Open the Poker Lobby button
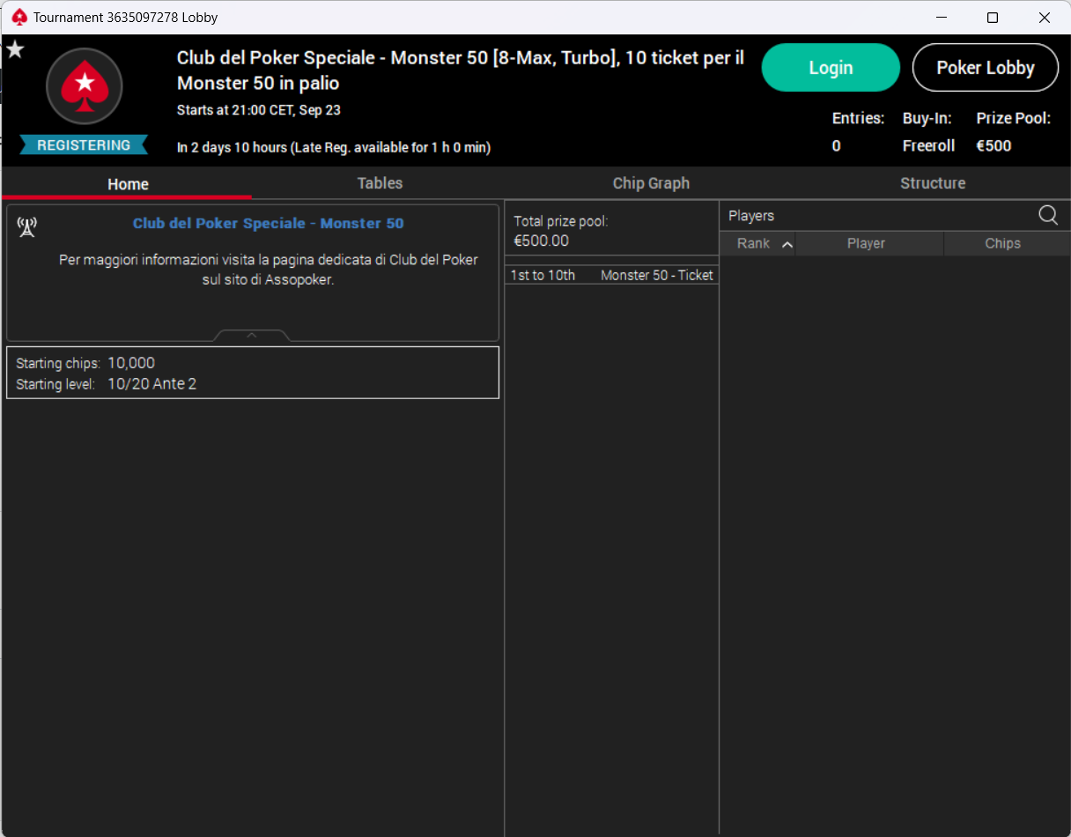This screenshot has height=837, width=1071. coord(985,68)
